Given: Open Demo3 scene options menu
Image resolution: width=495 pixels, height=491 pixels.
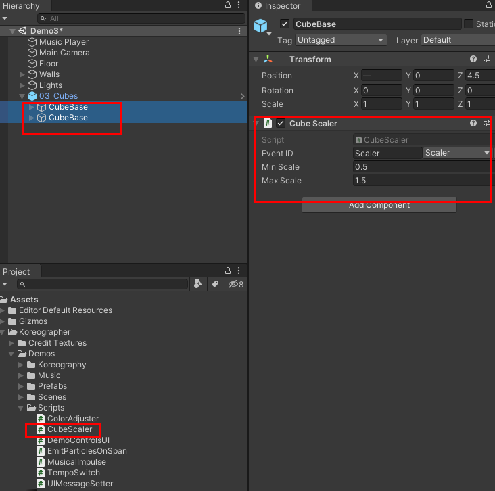Looking at the screenshot, I should pyautogui.click(x=239, y=31).
